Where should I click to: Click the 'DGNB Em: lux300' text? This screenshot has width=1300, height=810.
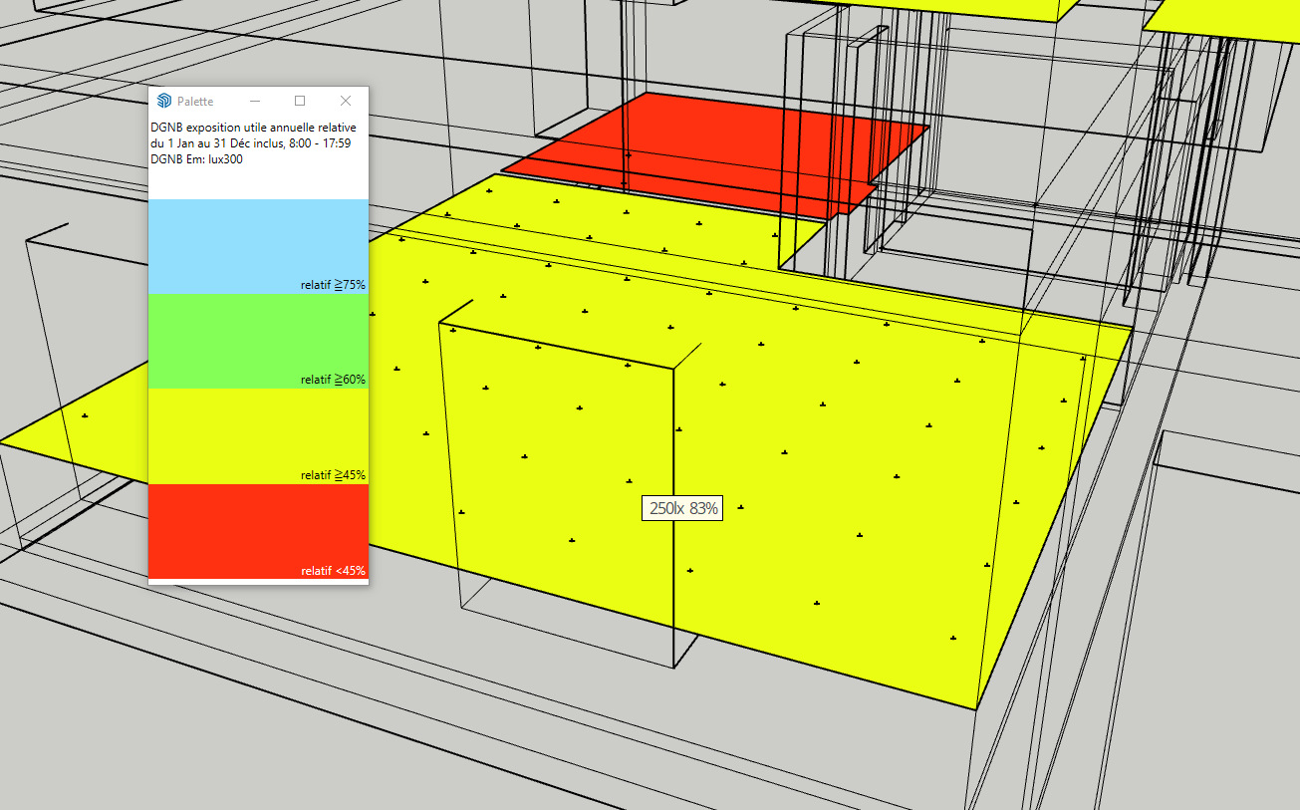pos(196,159)
